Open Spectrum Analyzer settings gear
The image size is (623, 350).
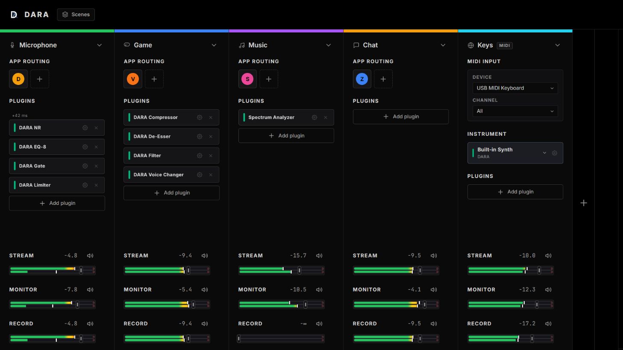coord(314,117)
